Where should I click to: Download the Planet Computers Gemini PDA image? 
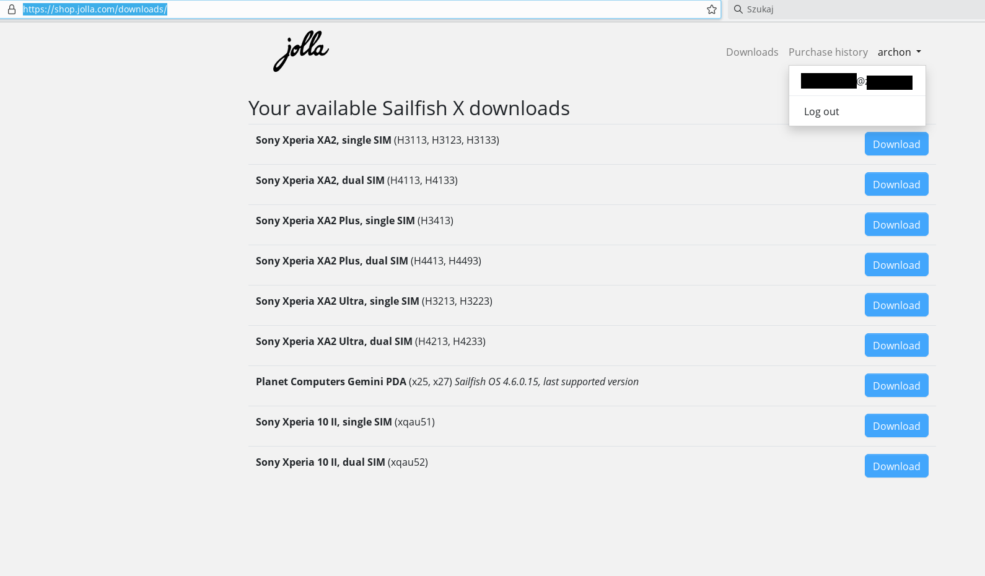(896, 385)
